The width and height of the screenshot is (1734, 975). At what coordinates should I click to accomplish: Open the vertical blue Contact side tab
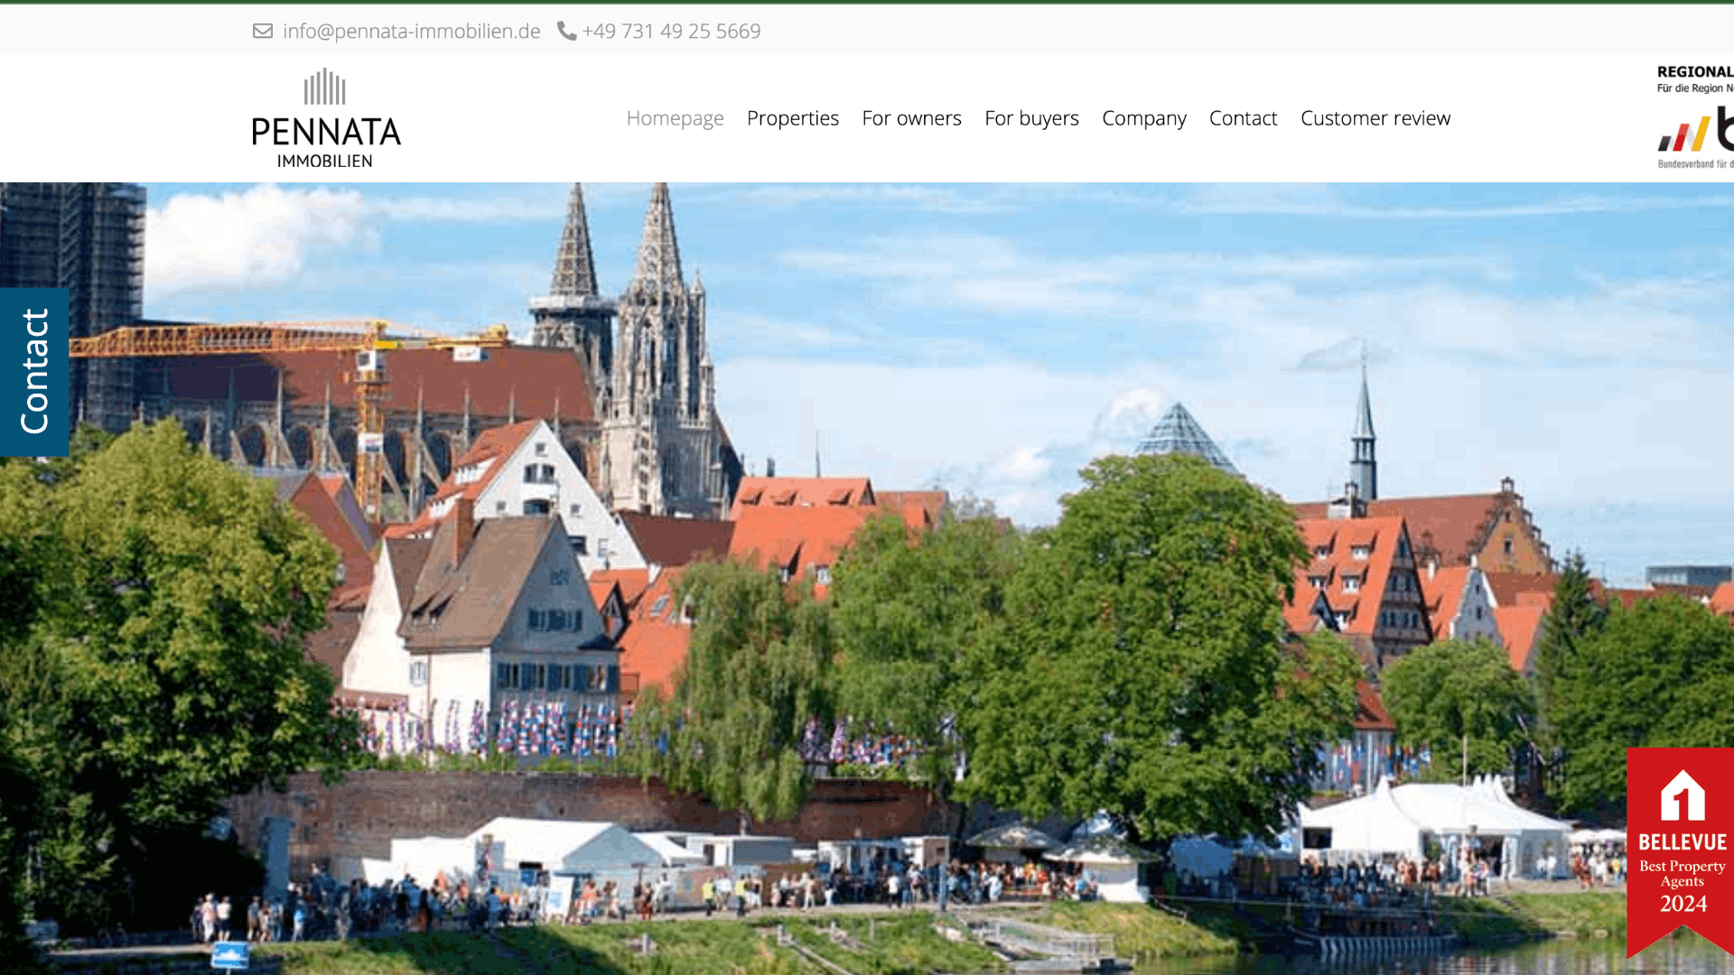[34, 372]
